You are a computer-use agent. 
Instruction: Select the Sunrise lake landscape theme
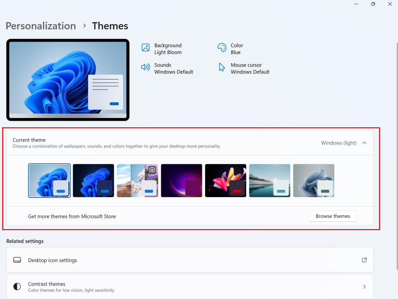point(270,180)
